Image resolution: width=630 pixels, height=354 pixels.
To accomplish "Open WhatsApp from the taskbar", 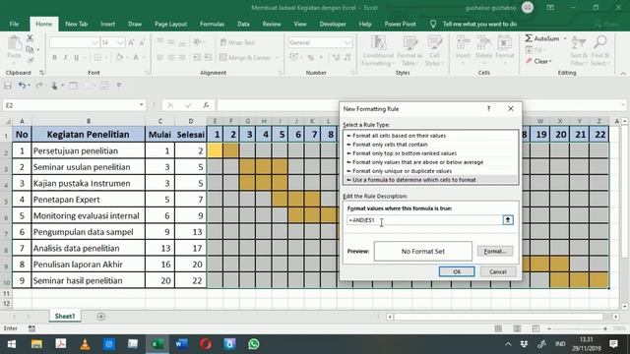I will tap(254, 344).
